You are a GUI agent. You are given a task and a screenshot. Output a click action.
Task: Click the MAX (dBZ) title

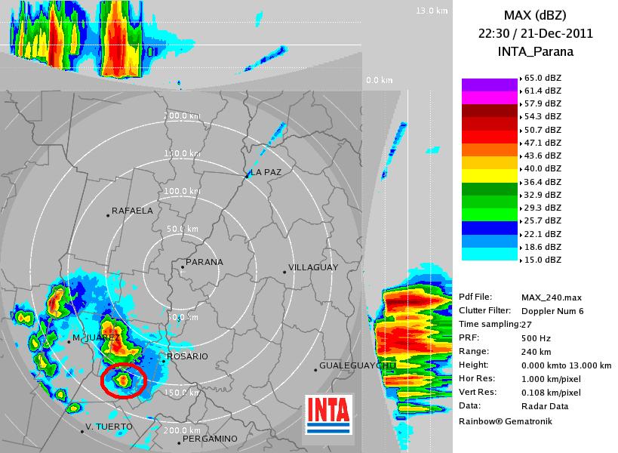pyautogui.click(x=535, y=15)
